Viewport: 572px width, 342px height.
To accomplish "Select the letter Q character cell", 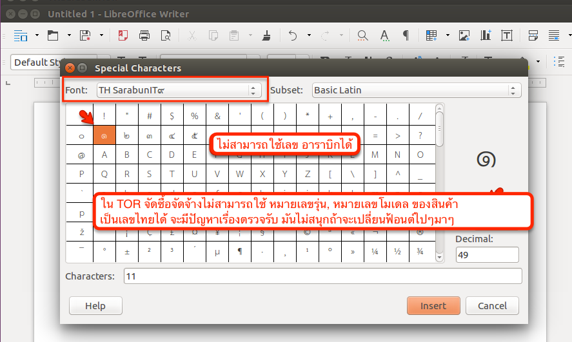I will (x=104, y=174).
